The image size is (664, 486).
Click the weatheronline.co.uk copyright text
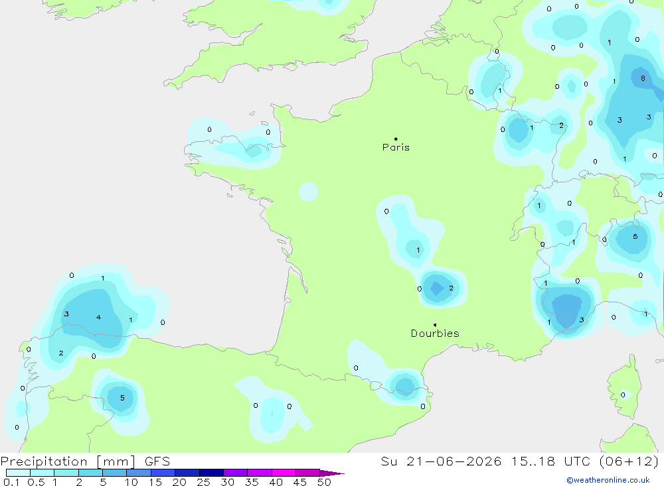(x=608, y=480)
